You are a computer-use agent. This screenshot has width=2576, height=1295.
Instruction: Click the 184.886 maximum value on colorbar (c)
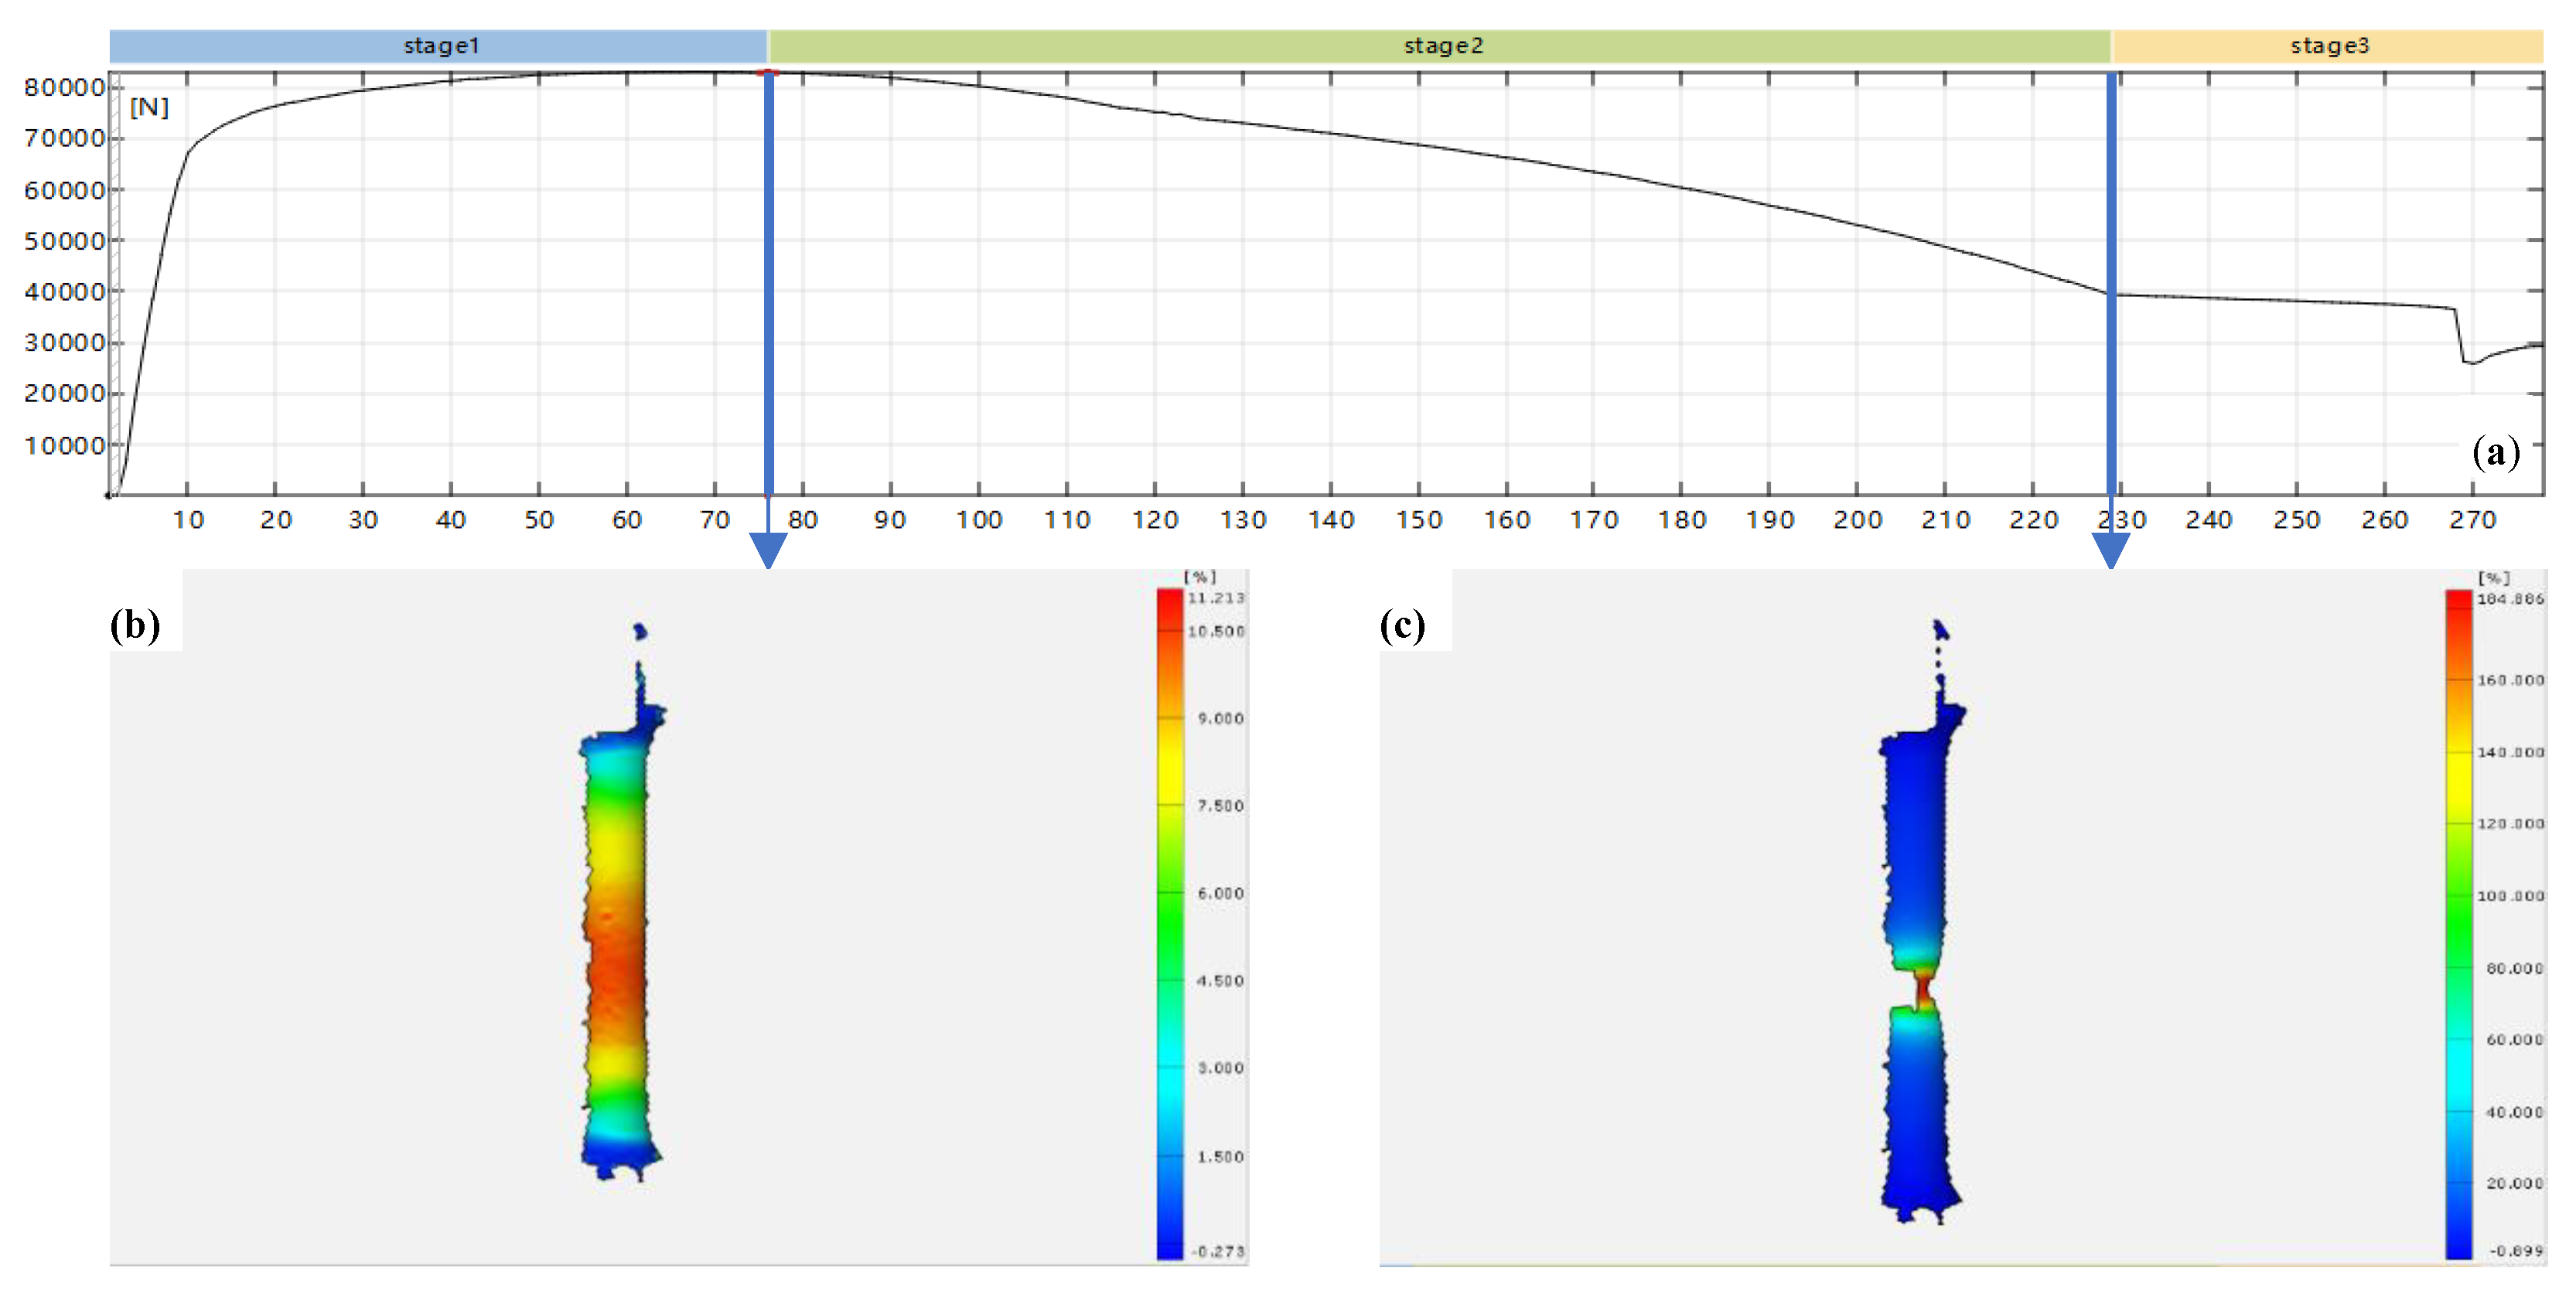pyautogui.click(x=2509, y=599)
